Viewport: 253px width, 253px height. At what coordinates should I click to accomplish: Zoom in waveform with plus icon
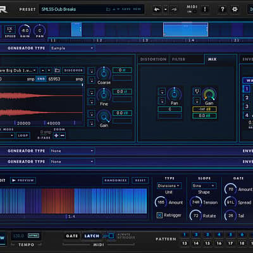tap(56, 135)
